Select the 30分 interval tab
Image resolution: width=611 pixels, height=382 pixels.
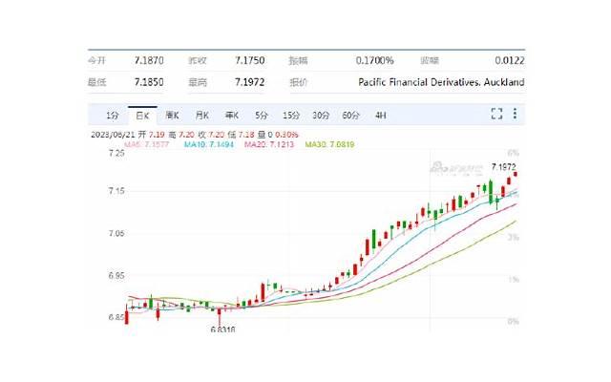coord(321,116)
